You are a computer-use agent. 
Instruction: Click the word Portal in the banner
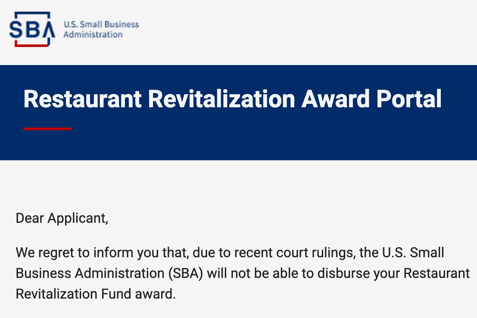(x=409, y=99)
